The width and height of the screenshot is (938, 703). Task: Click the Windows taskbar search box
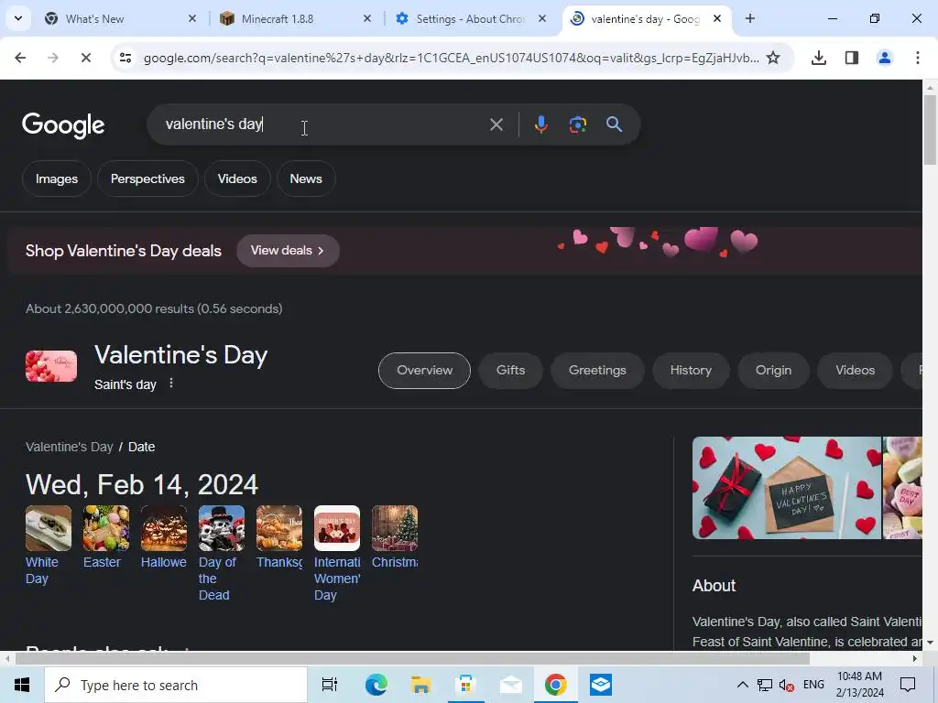pos(176,685)
